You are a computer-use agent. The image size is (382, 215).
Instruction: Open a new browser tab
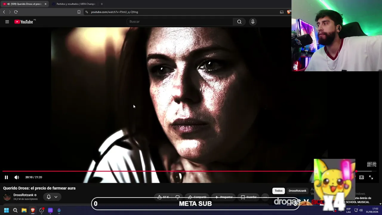tap(102, 4)
